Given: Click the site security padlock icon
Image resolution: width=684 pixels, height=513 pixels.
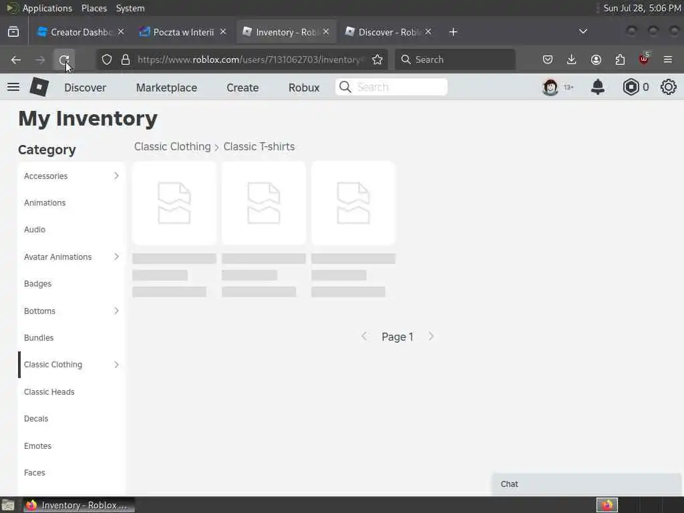Looking at the screenshot, I should 126,59.
